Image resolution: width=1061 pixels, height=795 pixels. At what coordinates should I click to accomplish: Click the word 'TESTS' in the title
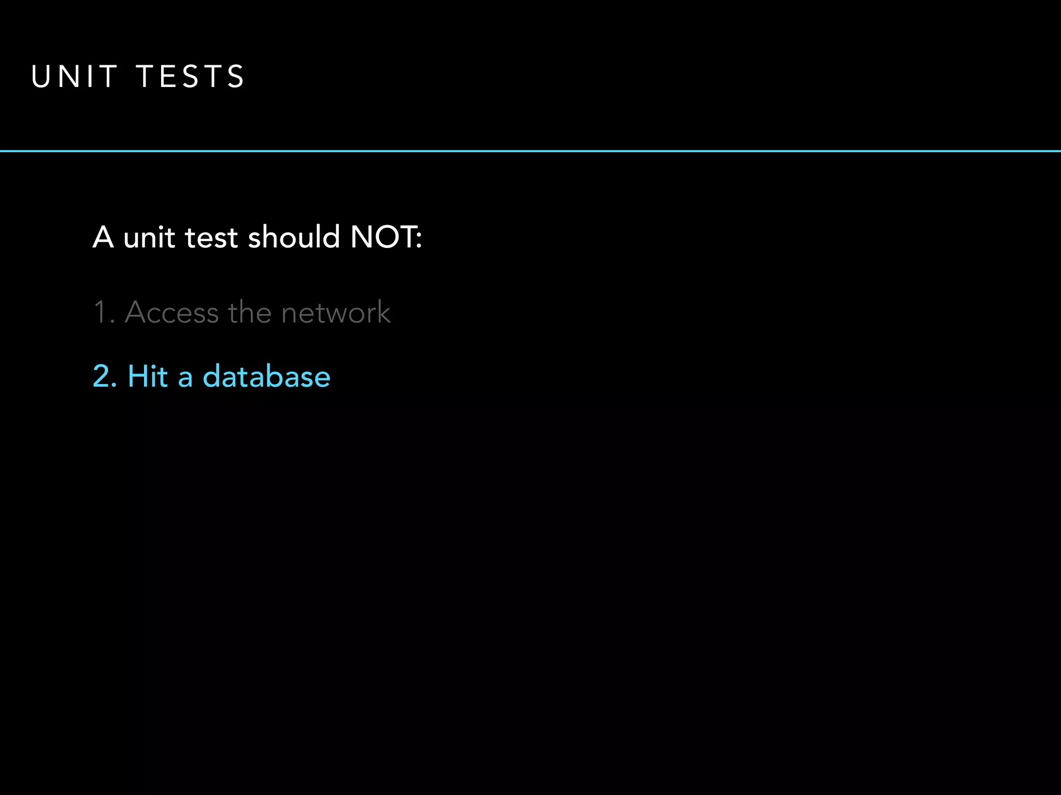coord(190,77)
